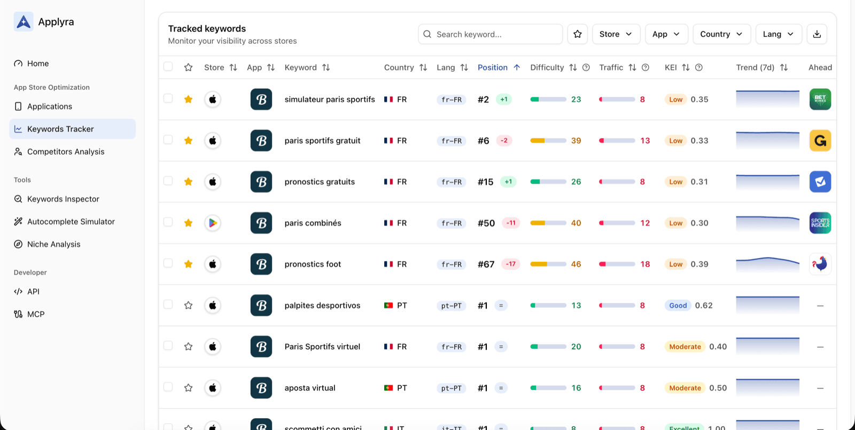
Task: Open the MCP developer page
Action: [x=72, y=314]
